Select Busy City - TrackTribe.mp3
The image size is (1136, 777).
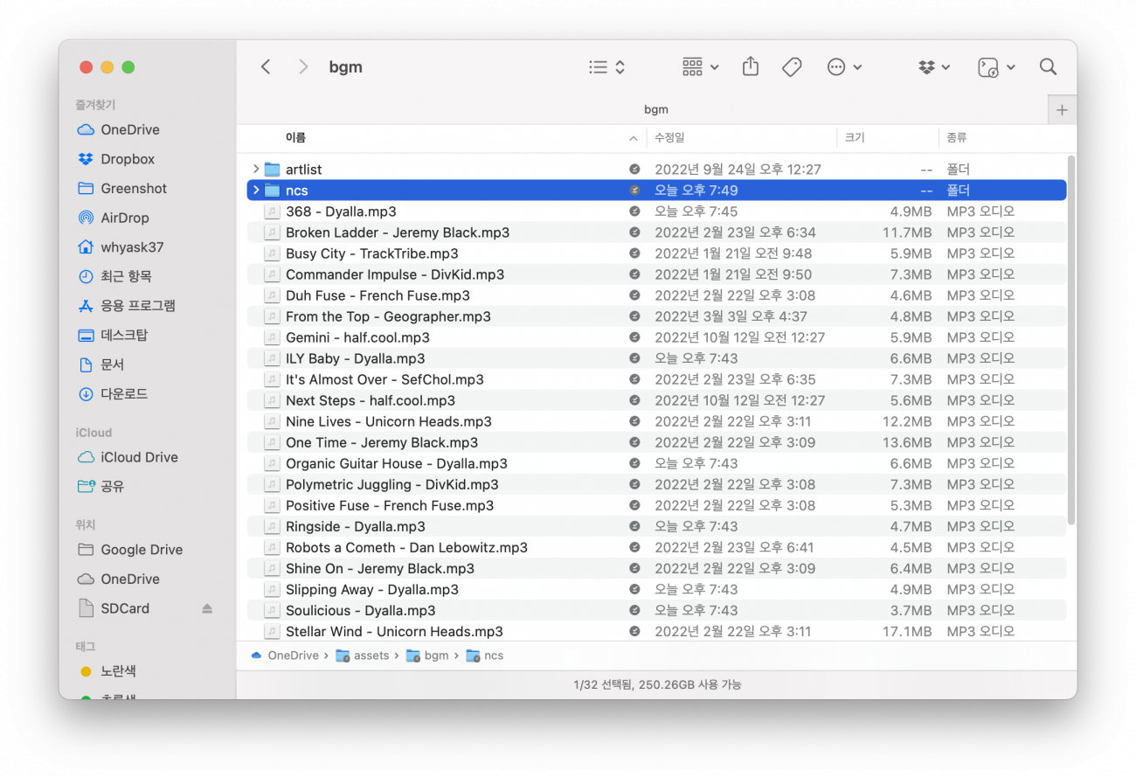656,253
